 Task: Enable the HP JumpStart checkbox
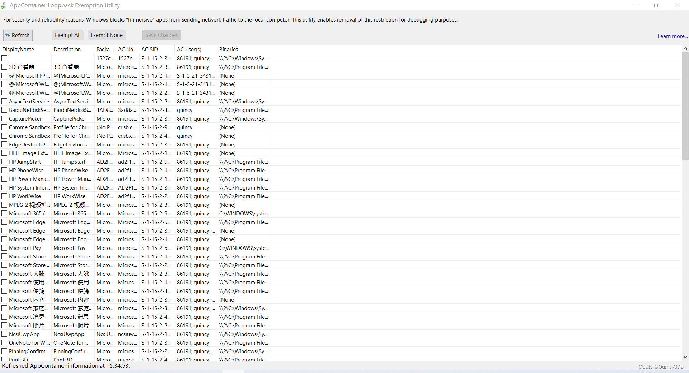coord(4,162)
